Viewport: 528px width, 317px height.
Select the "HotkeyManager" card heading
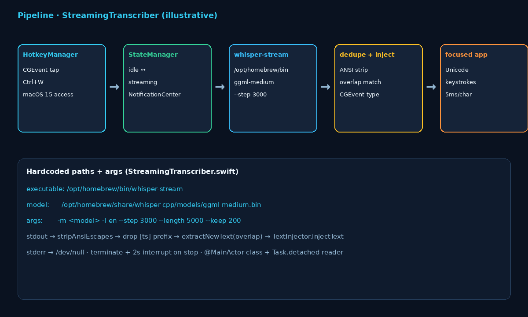click(x=50, y=55)
